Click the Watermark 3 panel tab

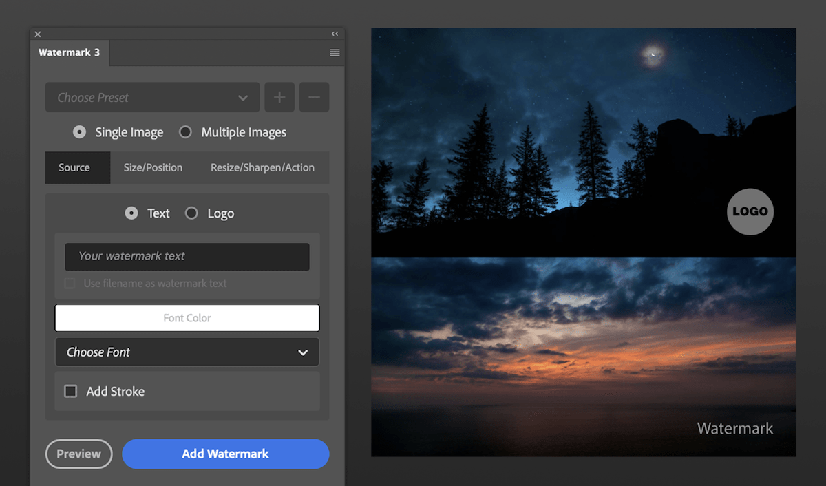pos(70,52)
